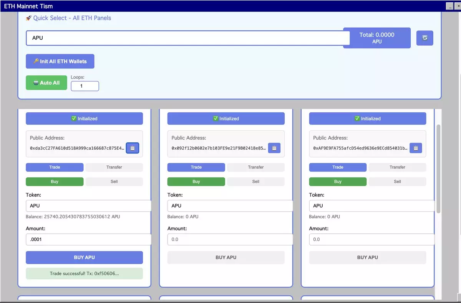
Task: Focus the middle wallet's Amount field
Action: [x=230, y=239]
